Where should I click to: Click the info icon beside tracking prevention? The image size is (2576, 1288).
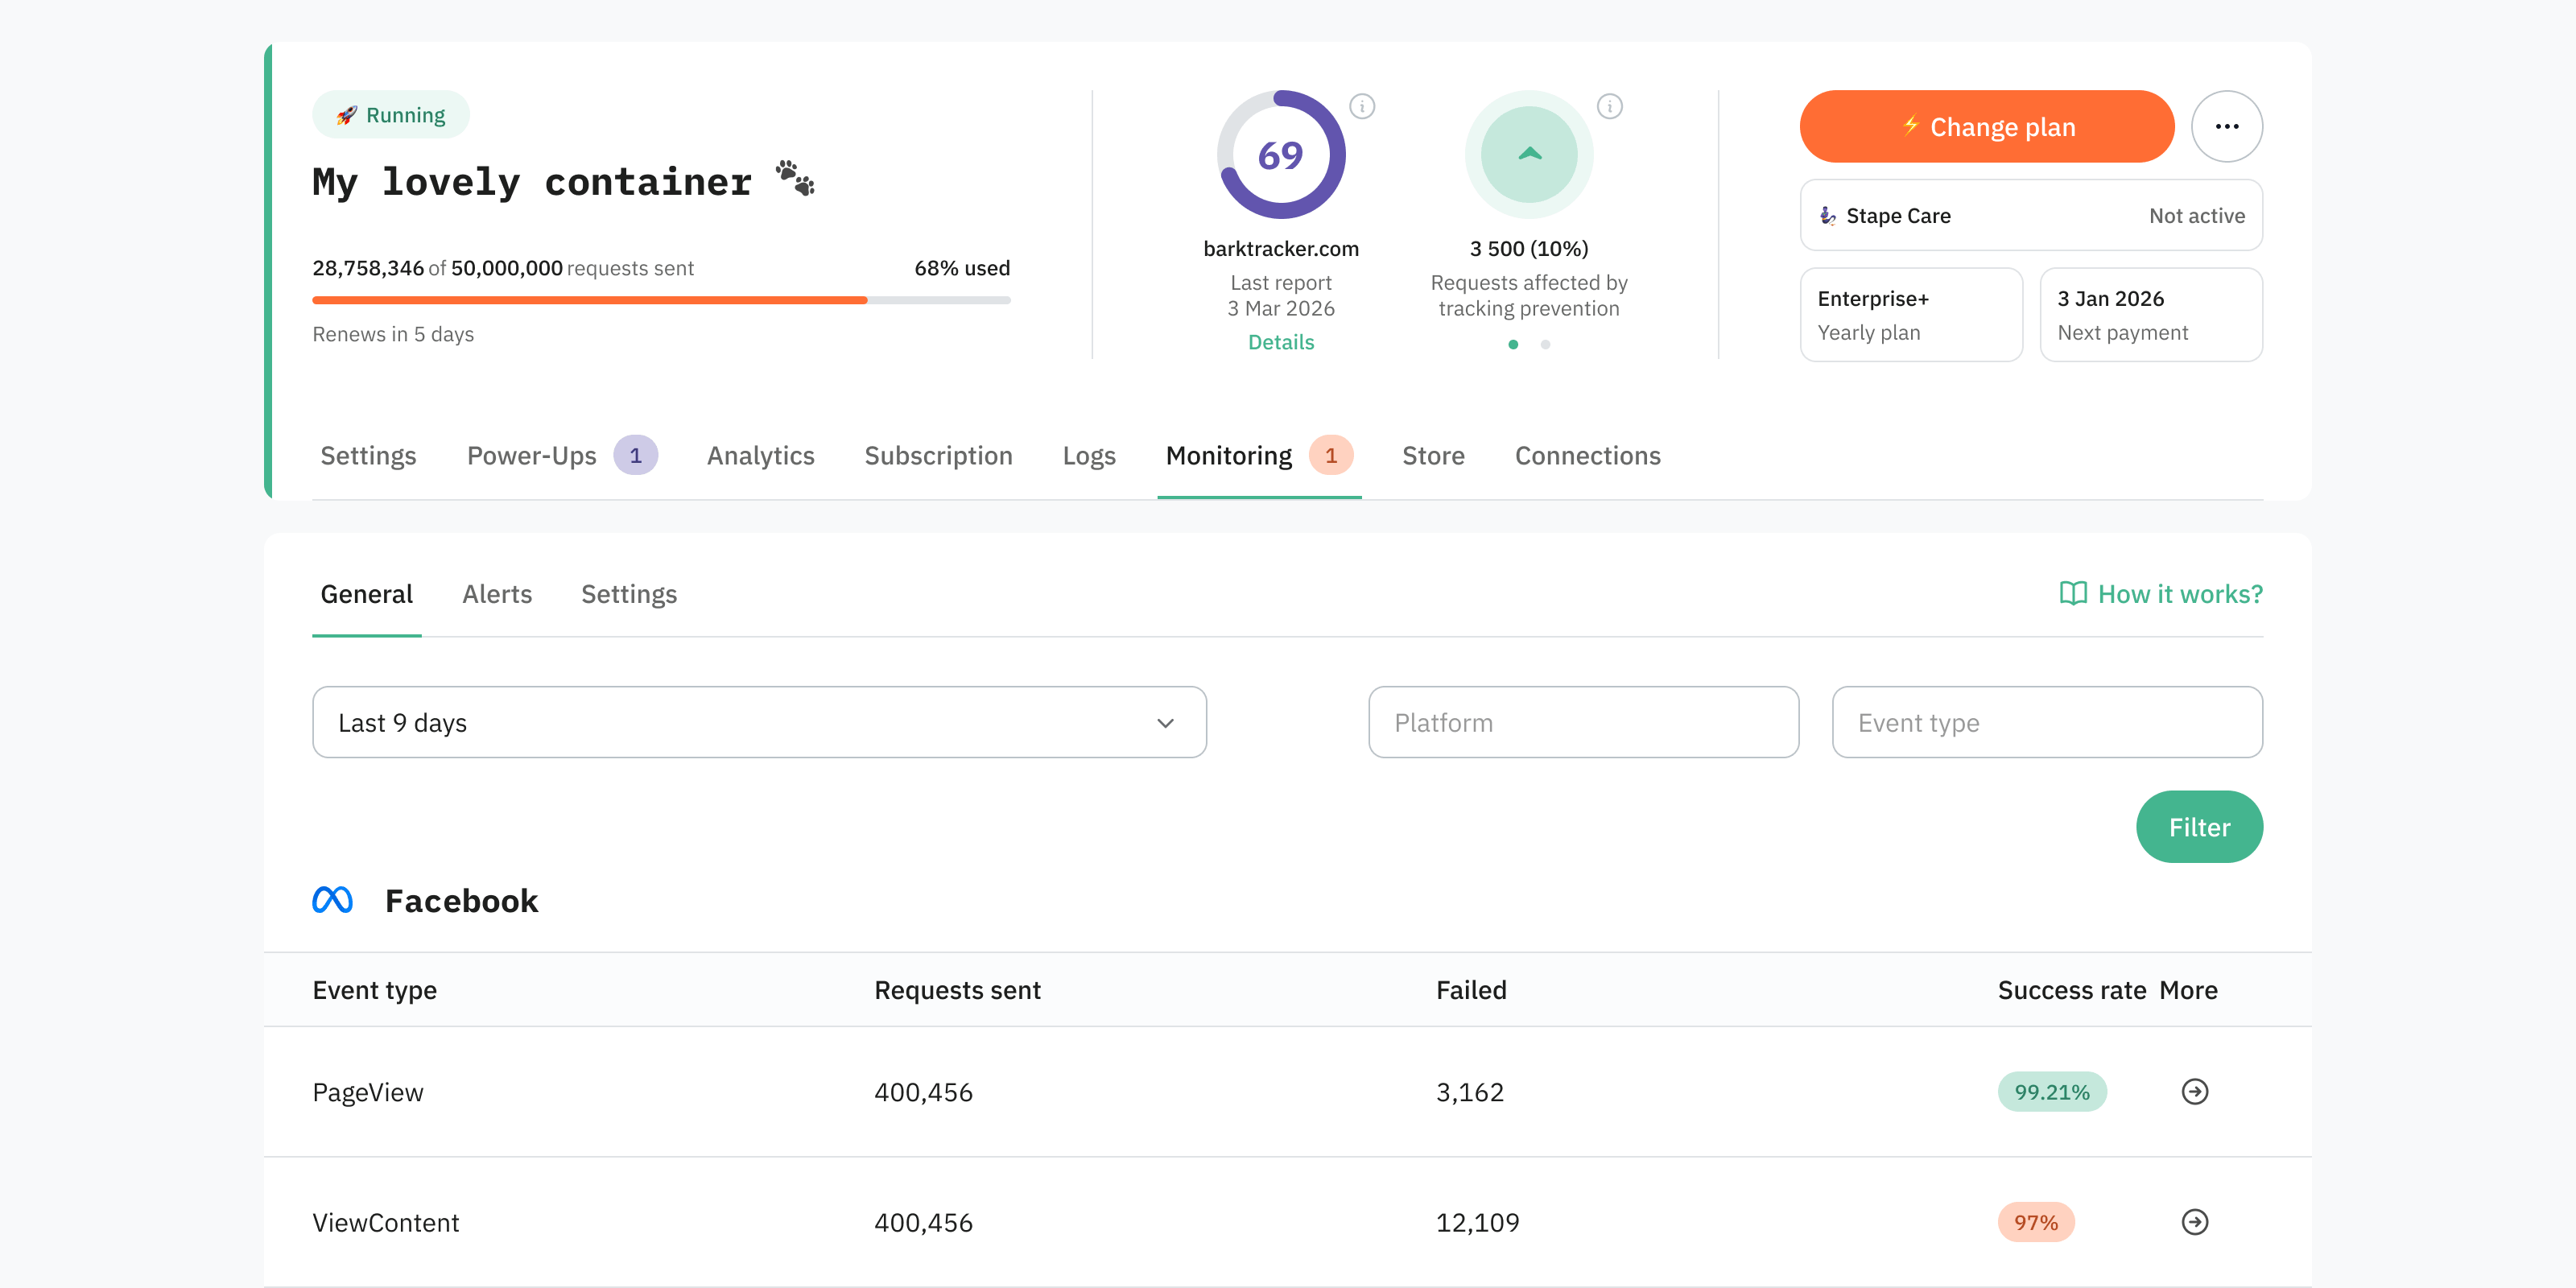[x=1609, y=106]
